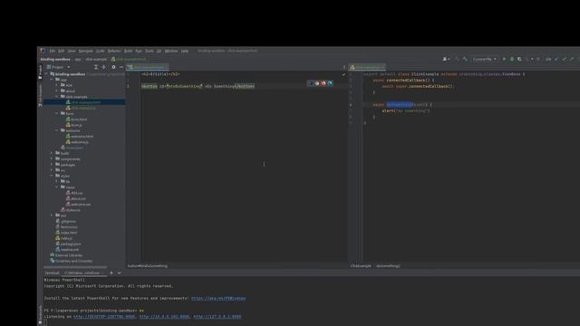Open the Project view dropdown
580x326 pixels.
tap(58, 67)
